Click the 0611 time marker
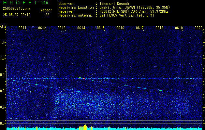The height and width of the screenshot is (130, 205). [22, 28]
